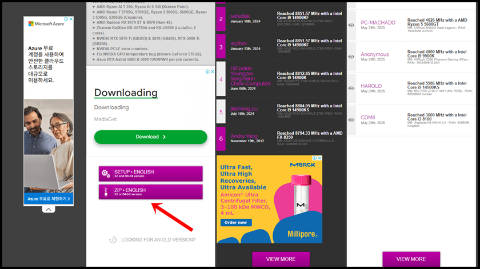This screenshot has width=480, height=269.
Task: Click Order now in Merck ad
Action: point(236,223)
